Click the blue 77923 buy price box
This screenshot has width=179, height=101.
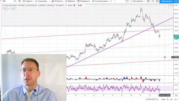[x=13, y=9]
